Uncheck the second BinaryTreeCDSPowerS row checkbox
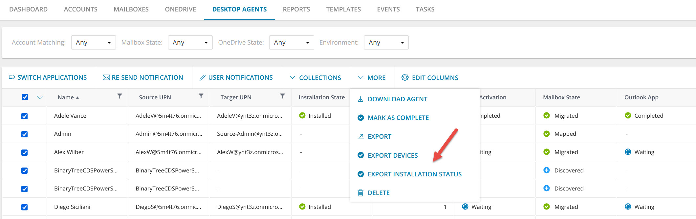Viewport: 696px width, 219px height. pos(24,189)
